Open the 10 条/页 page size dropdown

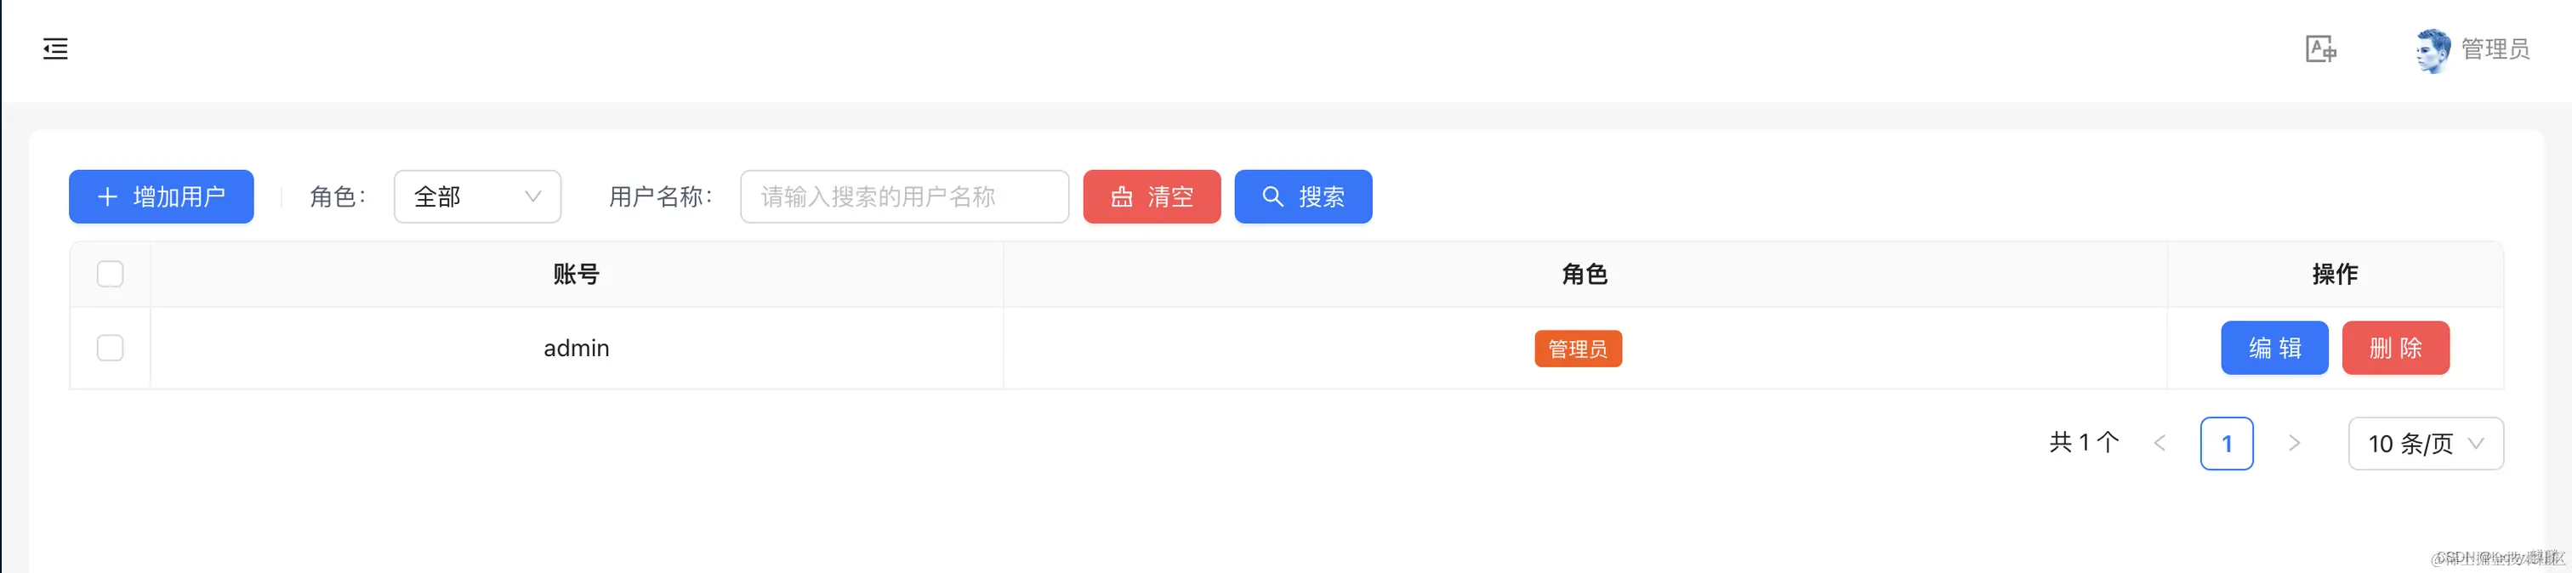click(x=2425, y=442)
